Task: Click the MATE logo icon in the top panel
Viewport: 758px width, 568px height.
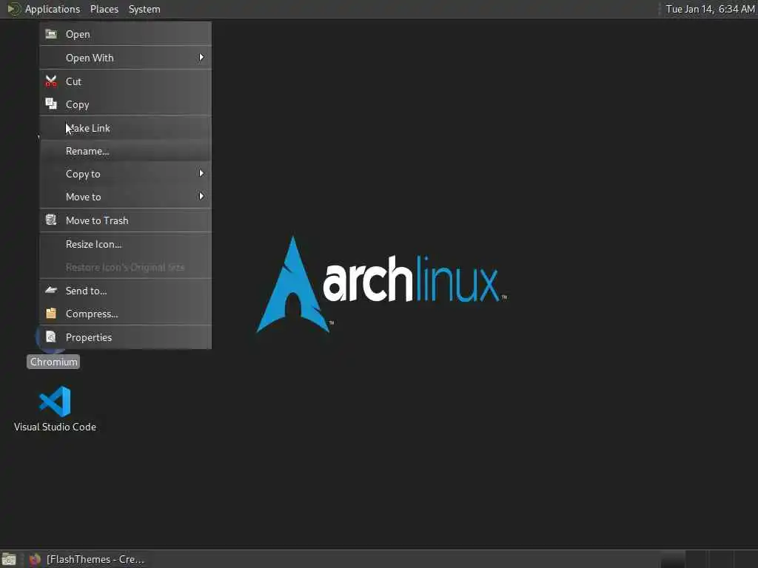Action: [14, 9]
